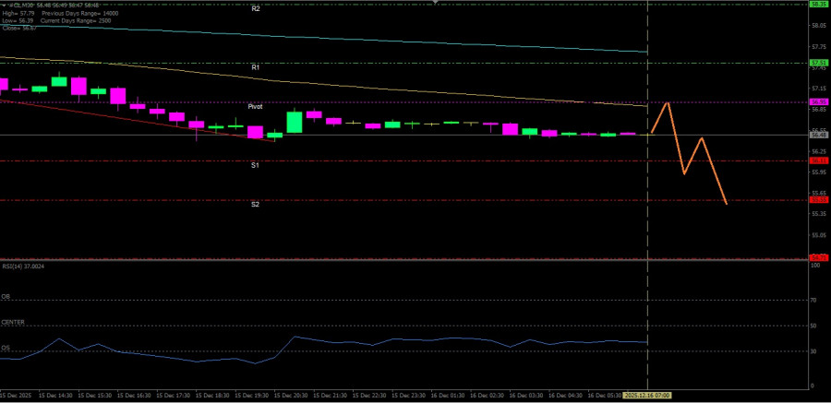This screenshot has width=831, height=403.
Task: Select the orange projected price path line
Action: (693, 156)
